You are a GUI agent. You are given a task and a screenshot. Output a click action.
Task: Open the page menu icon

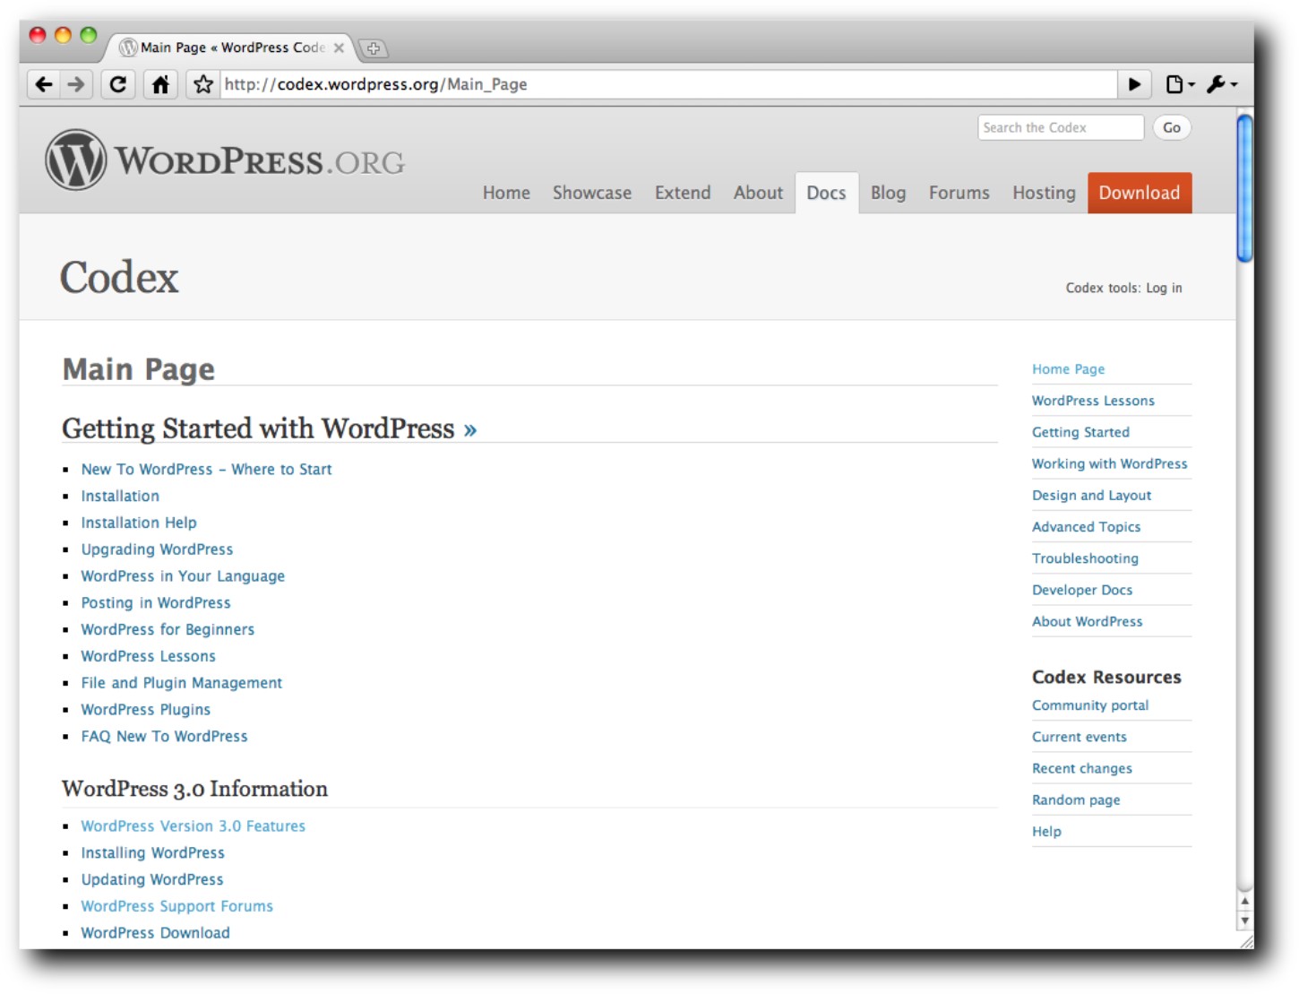[1179, 84]
